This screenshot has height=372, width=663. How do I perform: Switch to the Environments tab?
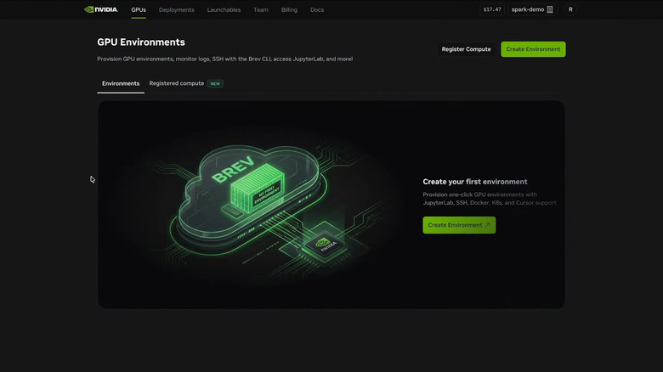121,84
